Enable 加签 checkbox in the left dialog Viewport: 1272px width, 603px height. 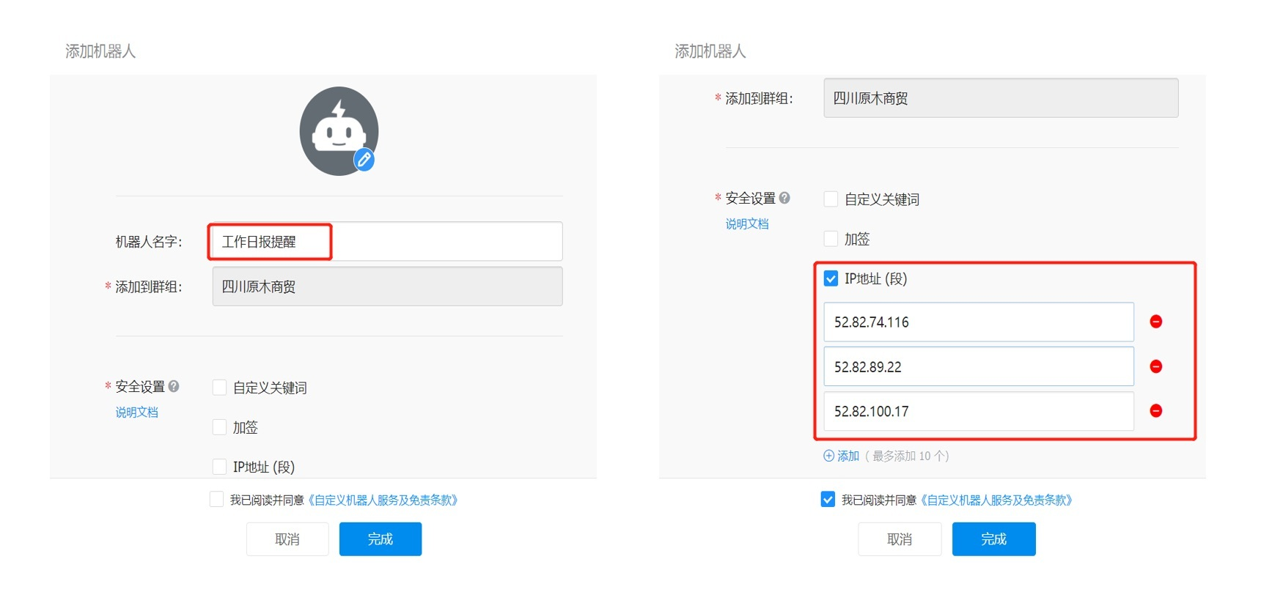219,427
